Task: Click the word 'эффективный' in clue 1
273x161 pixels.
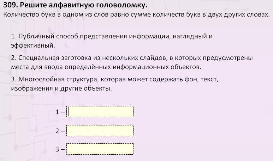Action: coord(33,45)
